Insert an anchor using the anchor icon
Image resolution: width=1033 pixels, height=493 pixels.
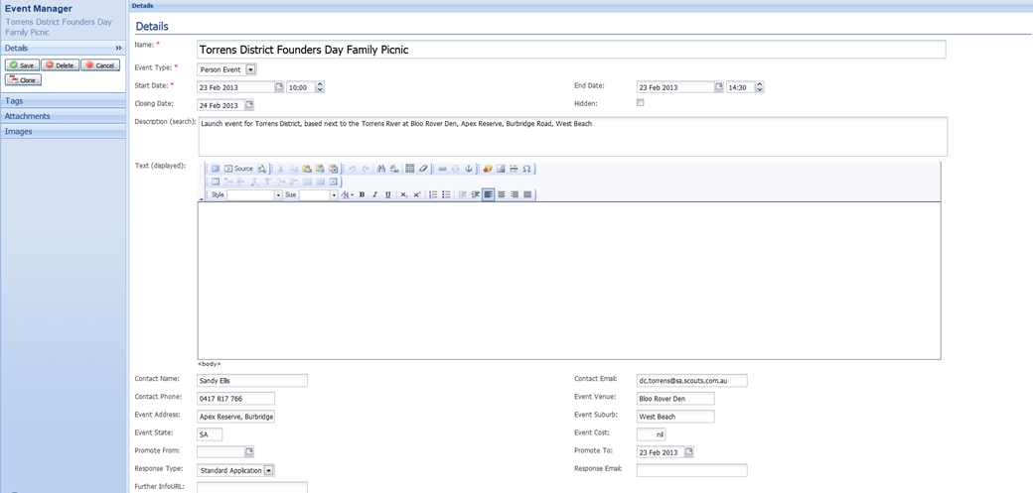(470, 169)
